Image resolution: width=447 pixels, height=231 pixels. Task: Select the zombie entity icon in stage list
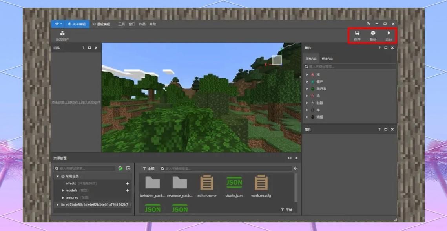[312, 82]
